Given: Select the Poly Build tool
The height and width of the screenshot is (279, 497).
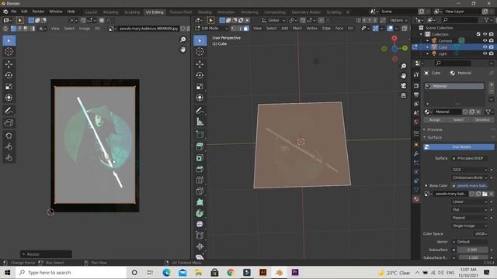Looking at the screenshot, I should pyautogui.click(x=200, y=202).
